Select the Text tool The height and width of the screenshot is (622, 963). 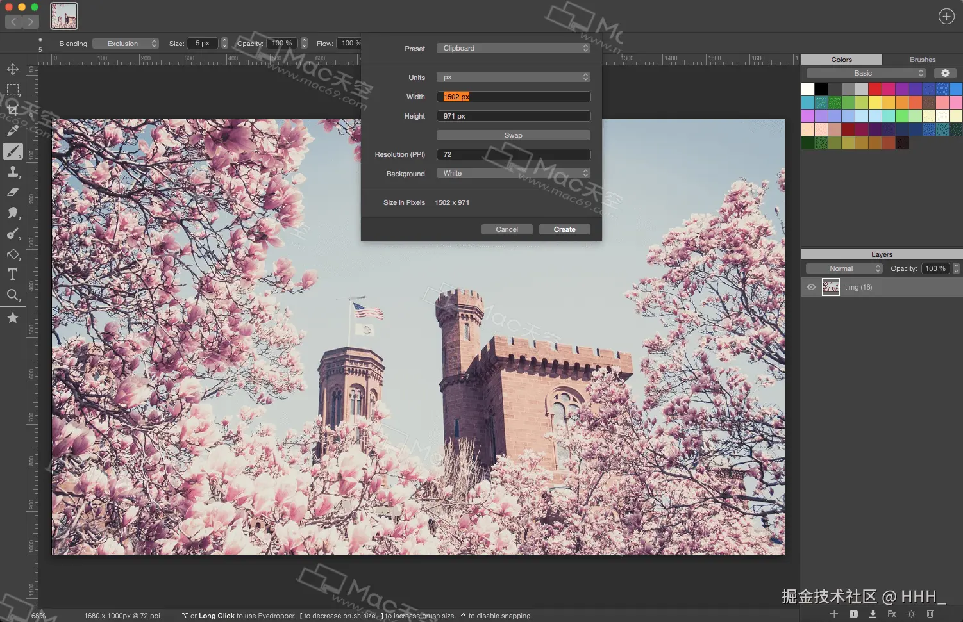click(13, 274)
